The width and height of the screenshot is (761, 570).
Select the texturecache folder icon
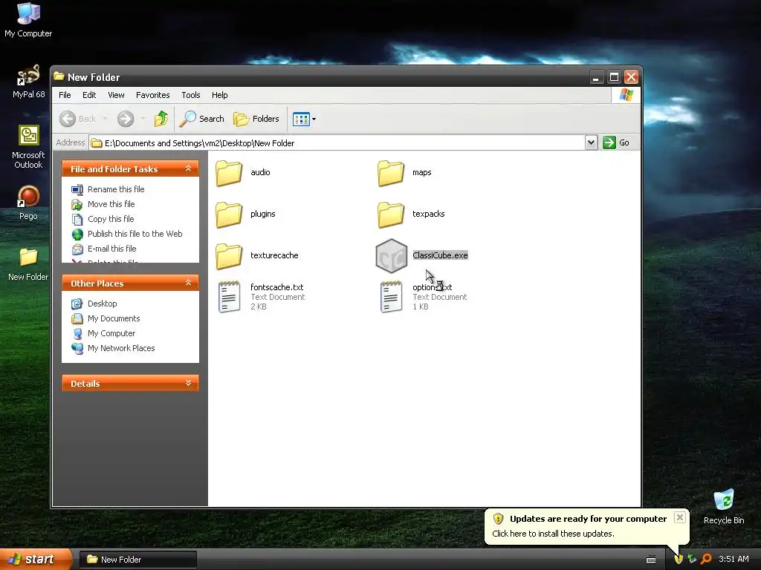tap(229, 256)
